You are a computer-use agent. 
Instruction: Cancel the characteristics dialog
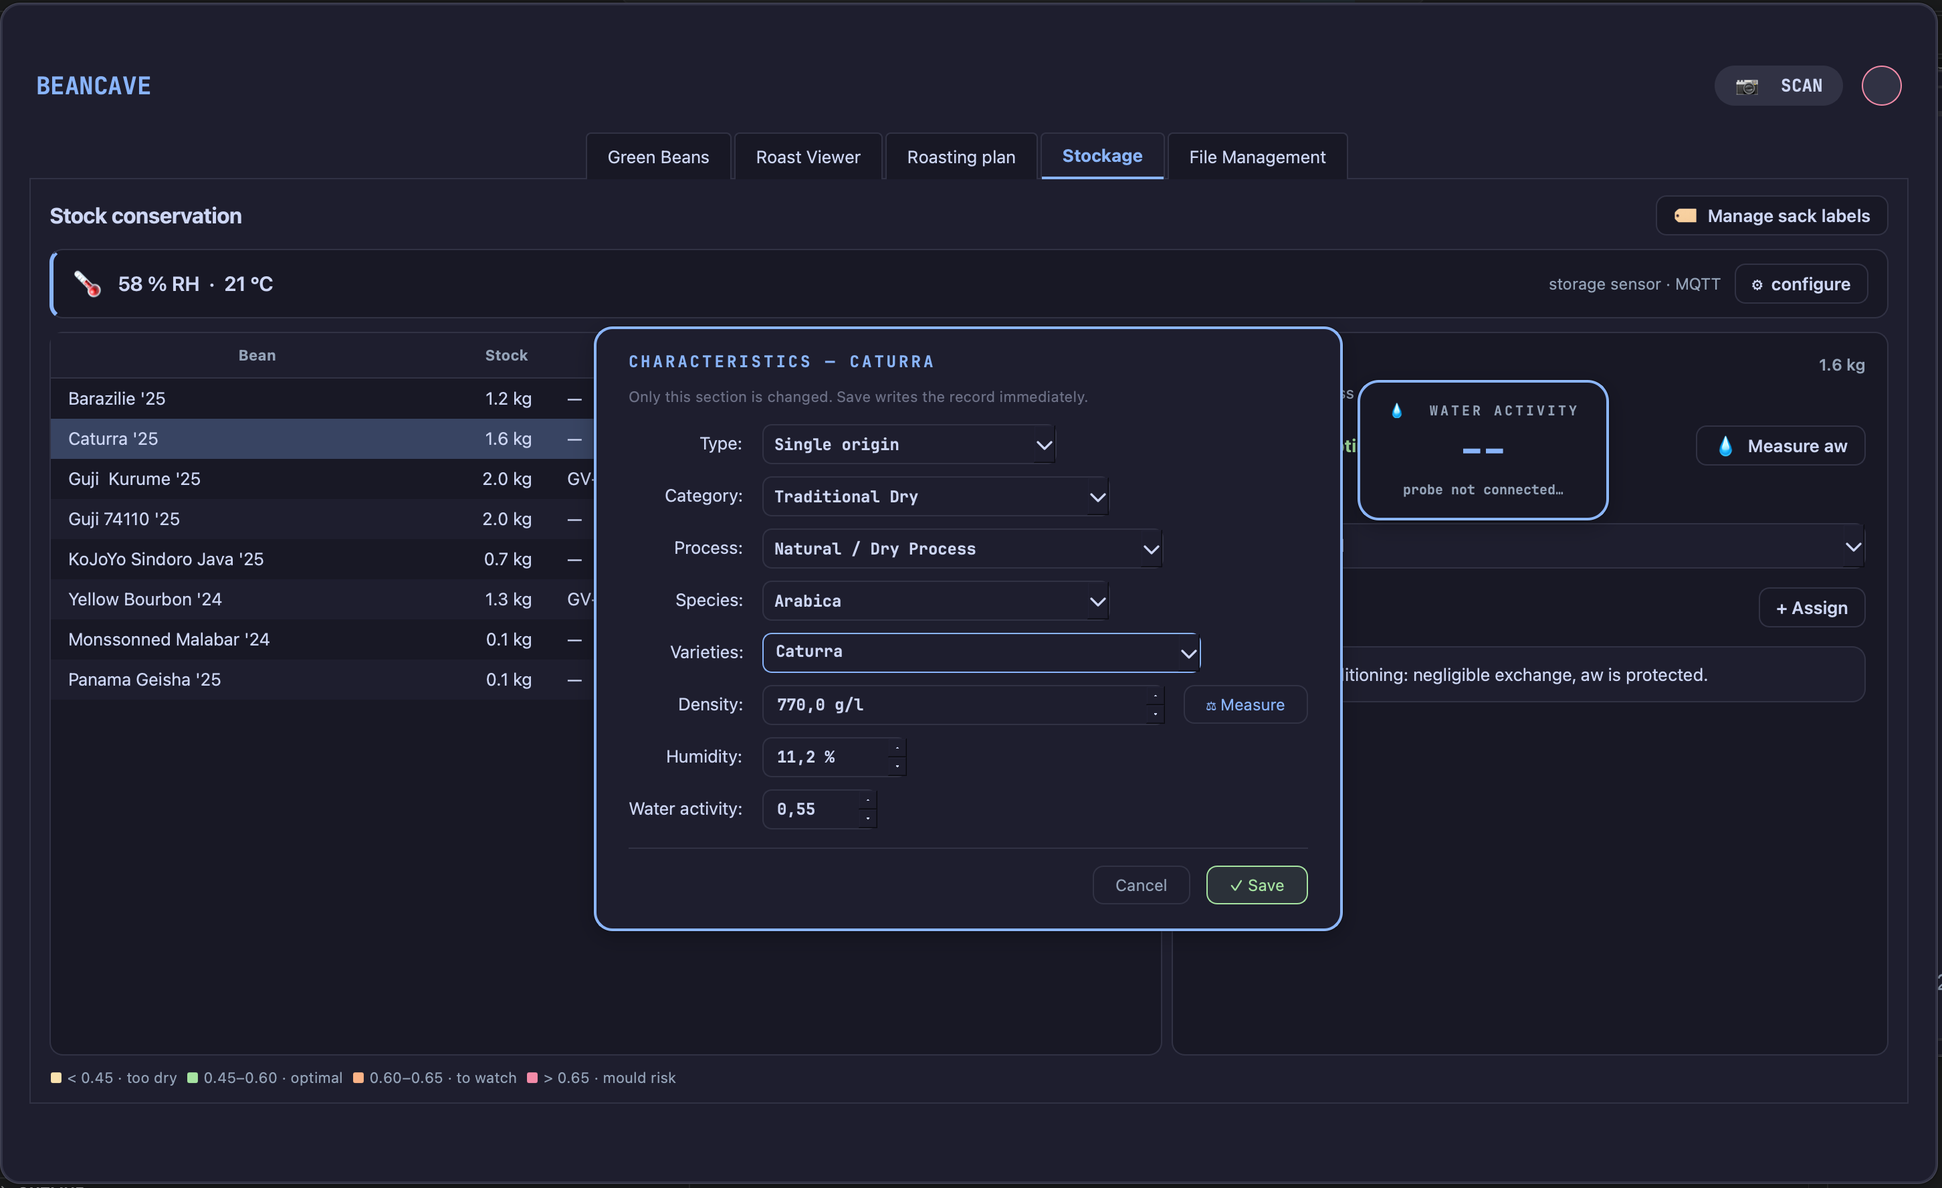[1140, 885]
